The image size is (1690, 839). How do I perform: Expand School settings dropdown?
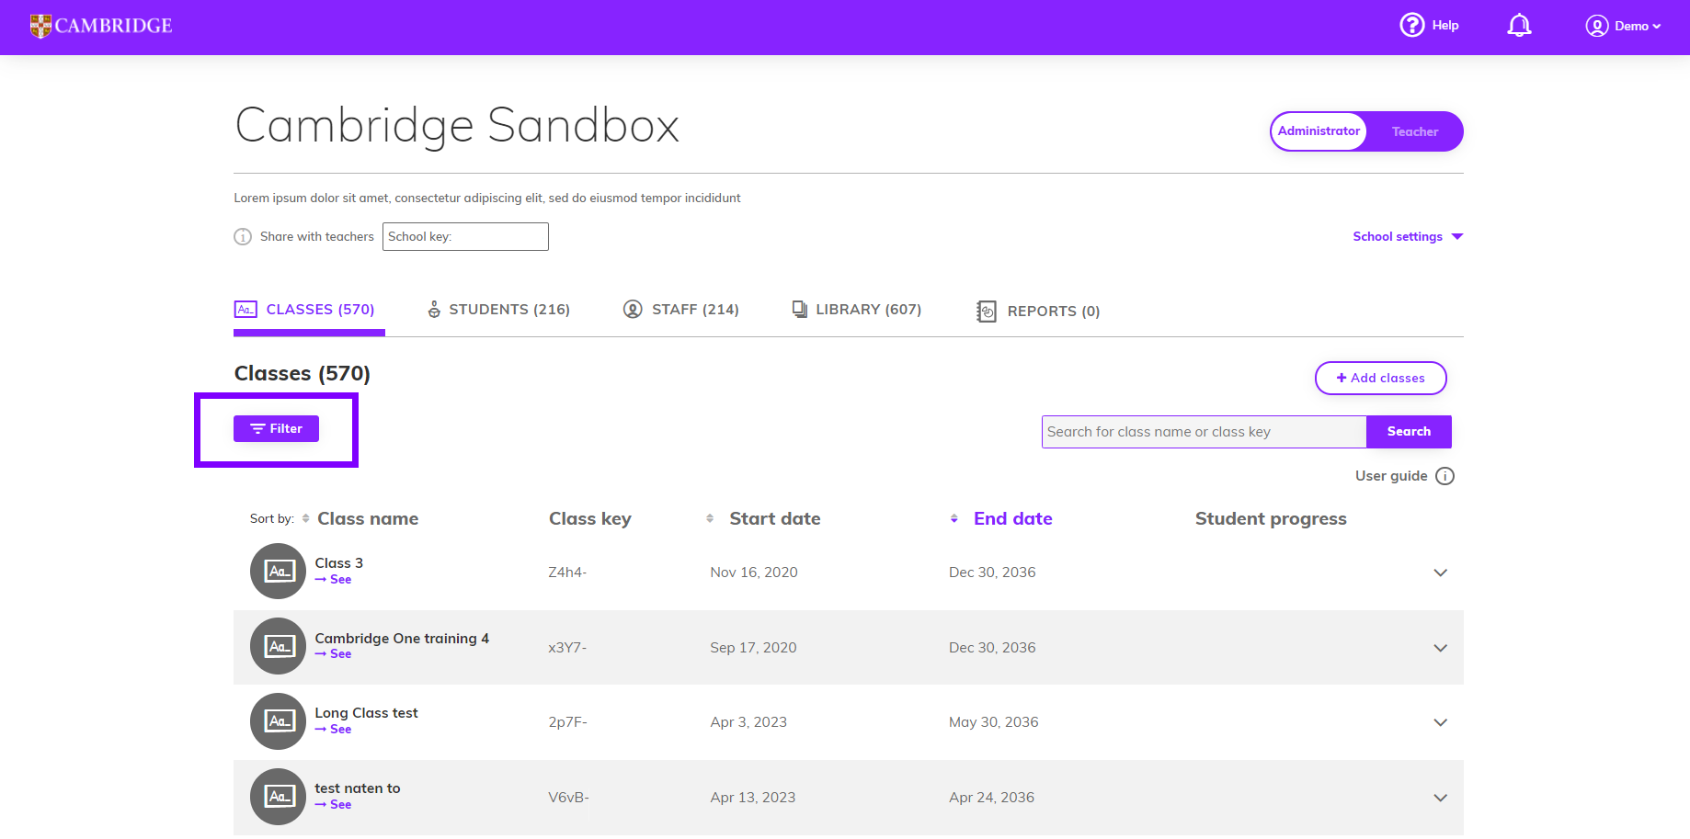coord(1408,236)
